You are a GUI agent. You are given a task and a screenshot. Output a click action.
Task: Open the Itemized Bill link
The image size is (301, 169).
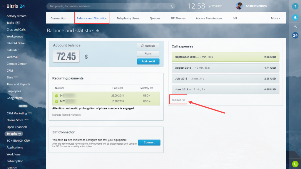click(178, 100)
